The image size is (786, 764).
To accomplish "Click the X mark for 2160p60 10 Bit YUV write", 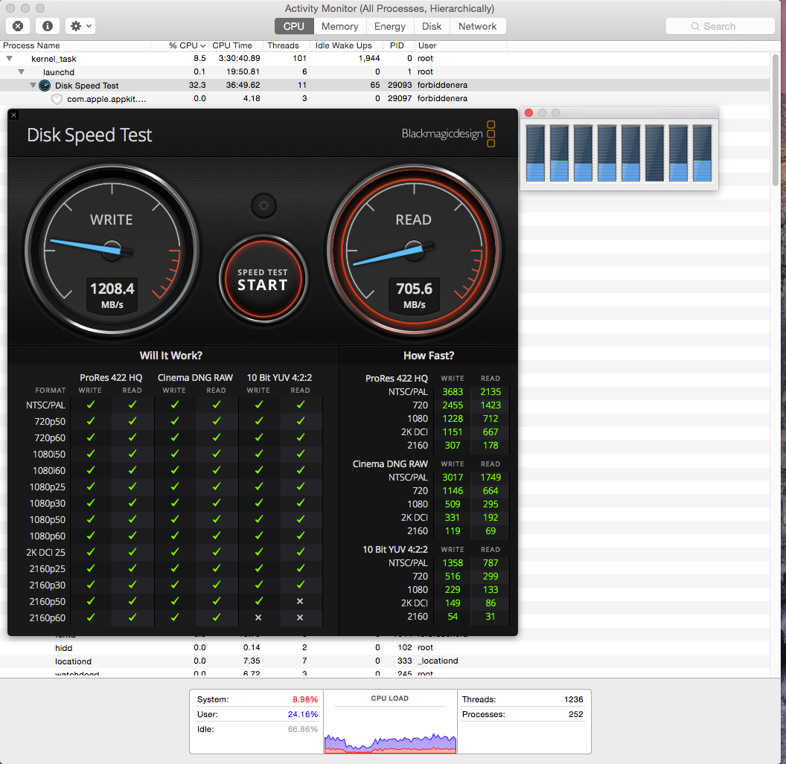I will [x=258, y=617].
